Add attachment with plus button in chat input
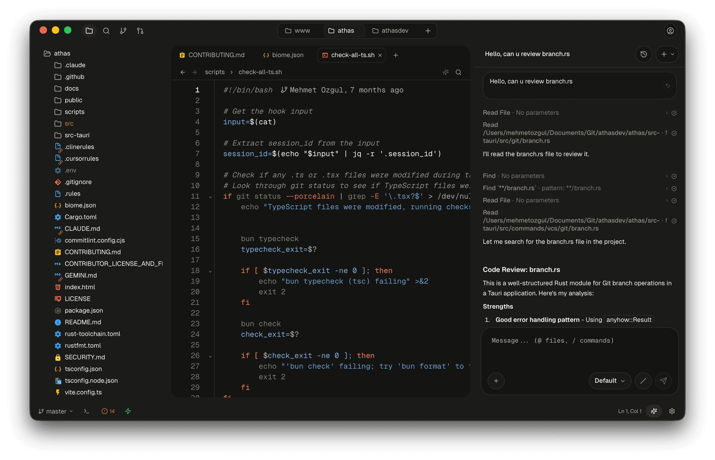 [496, 381]
